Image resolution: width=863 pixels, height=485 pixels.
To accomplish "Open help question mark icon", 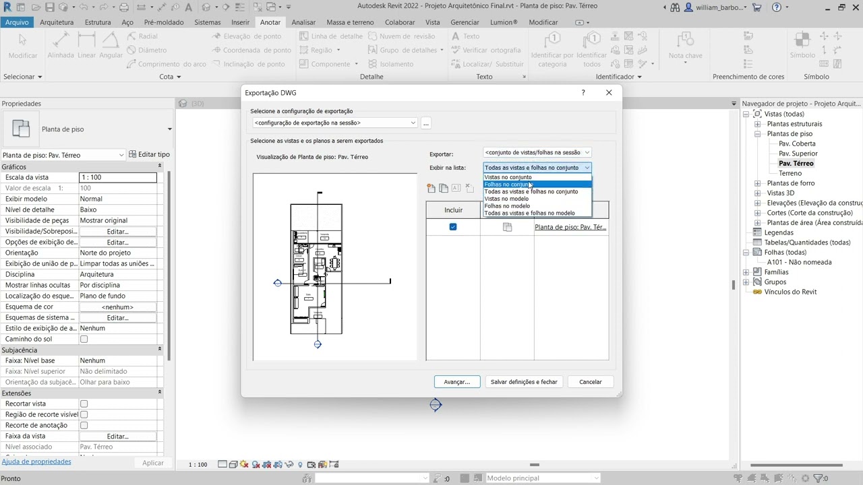I will coord(777,7).
